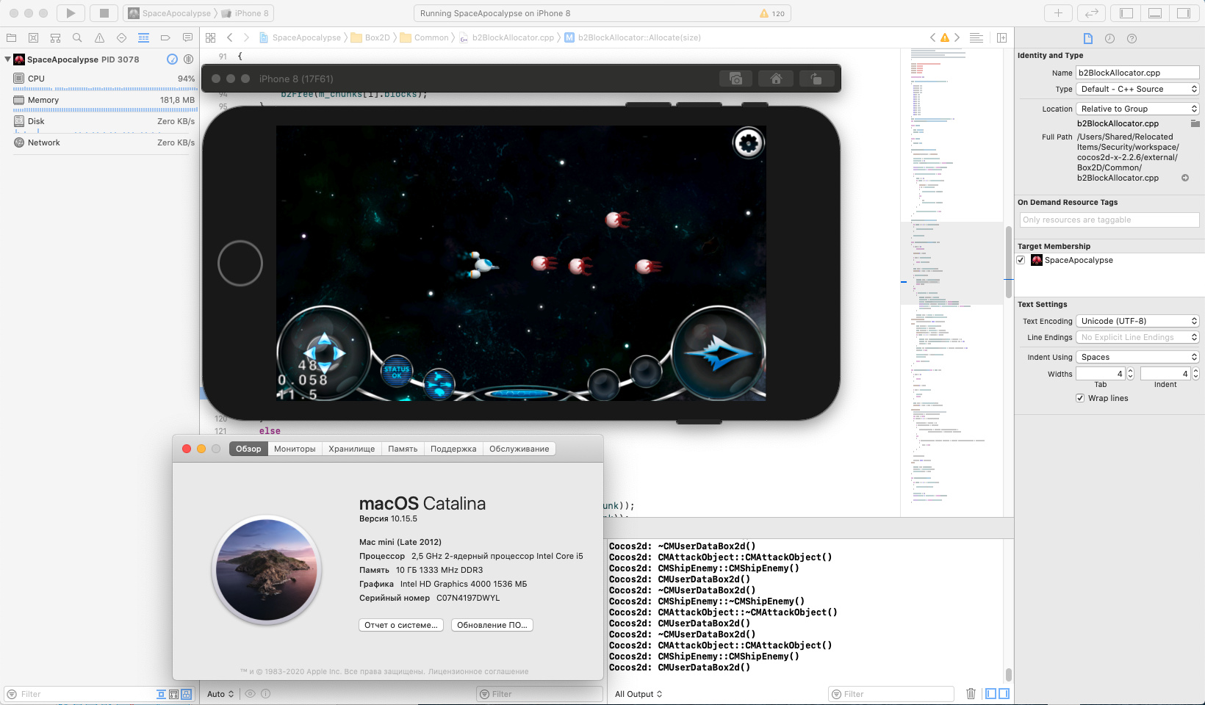Viewport: 1205px width, 705px height.
Task: Click the trash icon to clear console
Action: pos(971,693)
